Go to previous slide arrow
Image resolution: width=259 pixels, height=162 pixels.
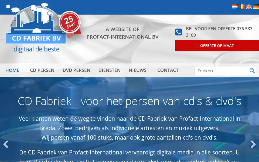click(x=6, y=144)
